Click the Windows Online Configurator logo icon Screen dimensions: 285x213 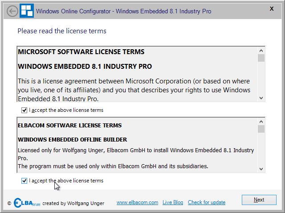click(27, 11)
